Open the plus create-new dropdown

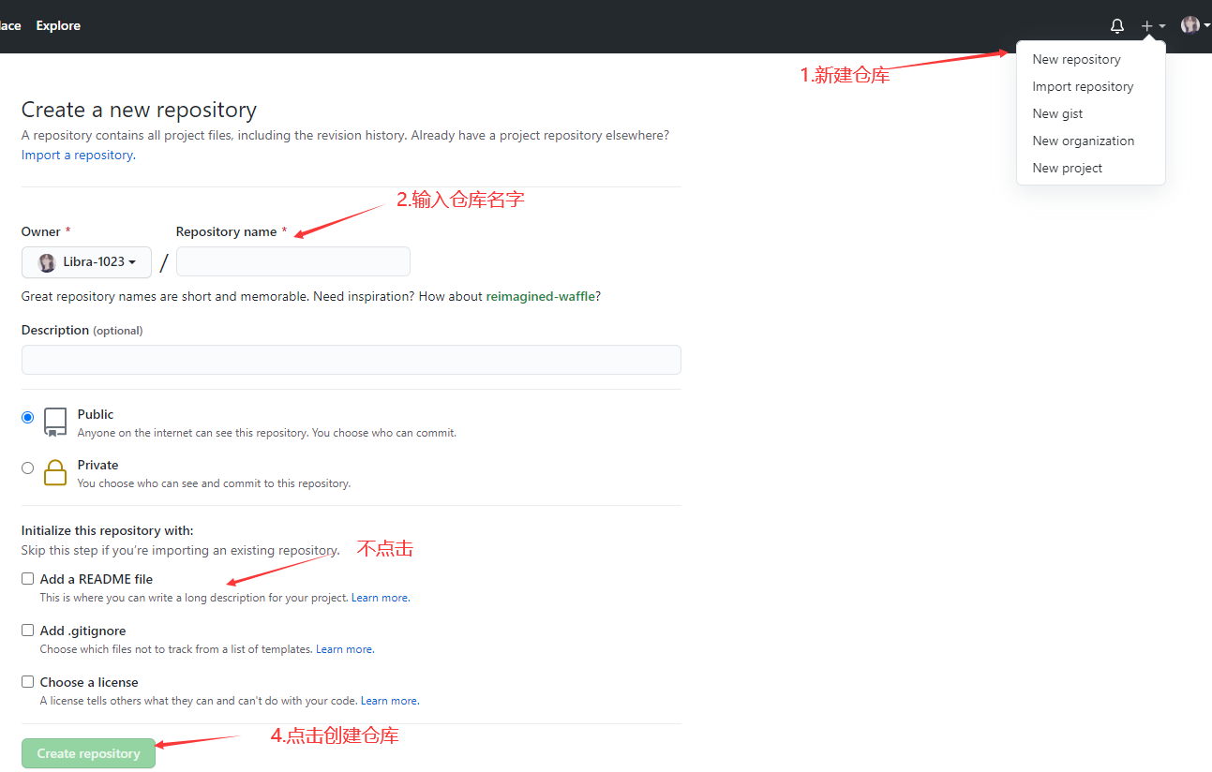pyautogui.click(x=1153, y=26)
